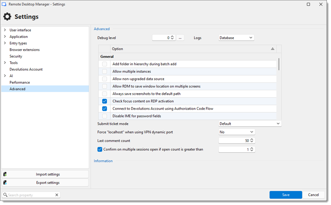Click the search magnifier icon
This screenshot has width=331, height=205.
click(5, 195)
